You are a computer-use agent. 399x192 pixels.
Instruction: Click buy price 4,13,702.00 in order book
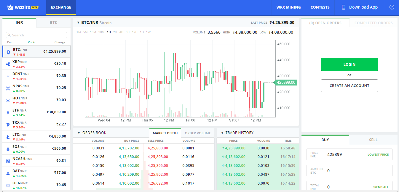coord(129,148)
